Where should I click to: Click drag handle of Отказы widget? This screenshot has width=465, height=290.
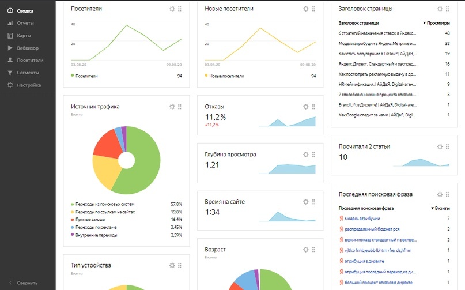coord(313,107)
